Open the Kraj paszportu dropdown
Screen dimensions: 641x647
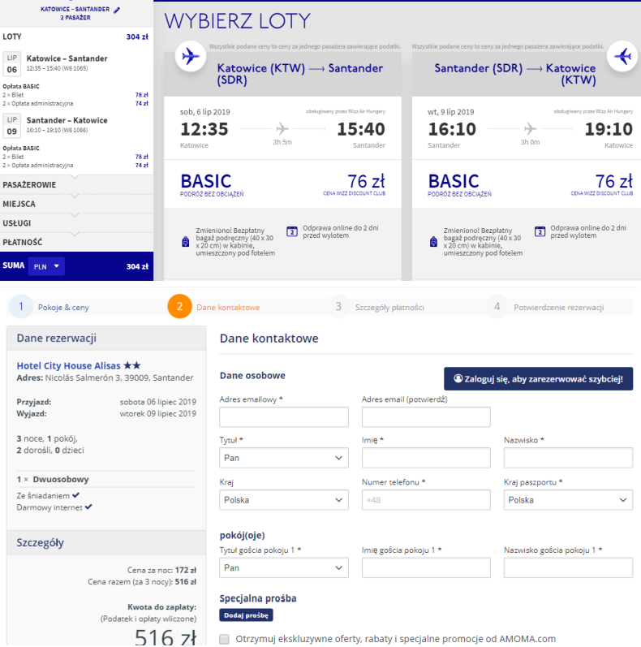pyautogui.click(x=568, y=500)
